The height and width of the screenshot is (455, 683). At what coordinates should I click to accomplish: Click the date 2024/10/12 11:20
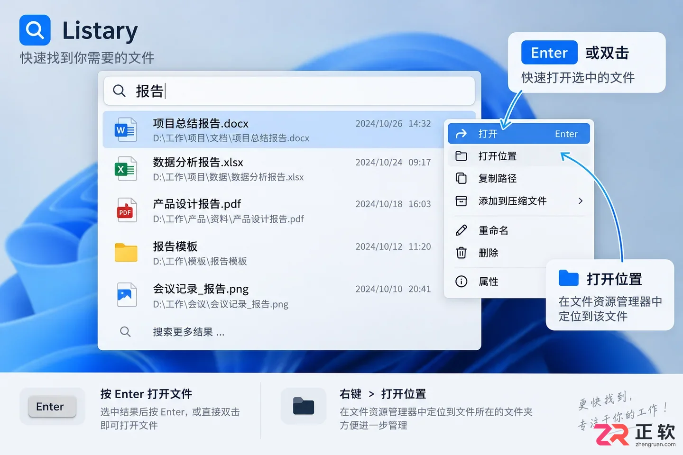tap(393, 247)
